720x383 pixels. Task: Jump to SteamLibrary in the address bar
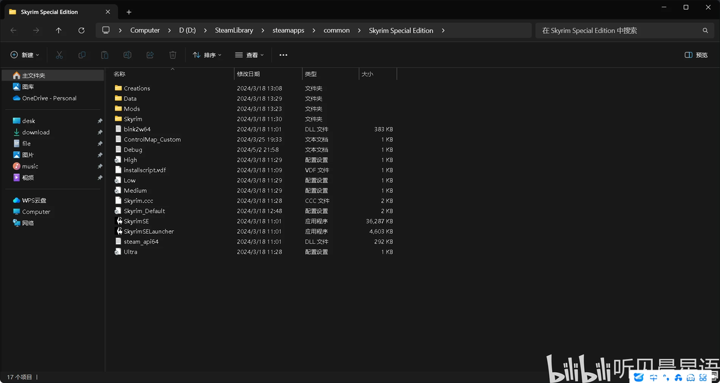pyautogui.click(x=234, y=30)
